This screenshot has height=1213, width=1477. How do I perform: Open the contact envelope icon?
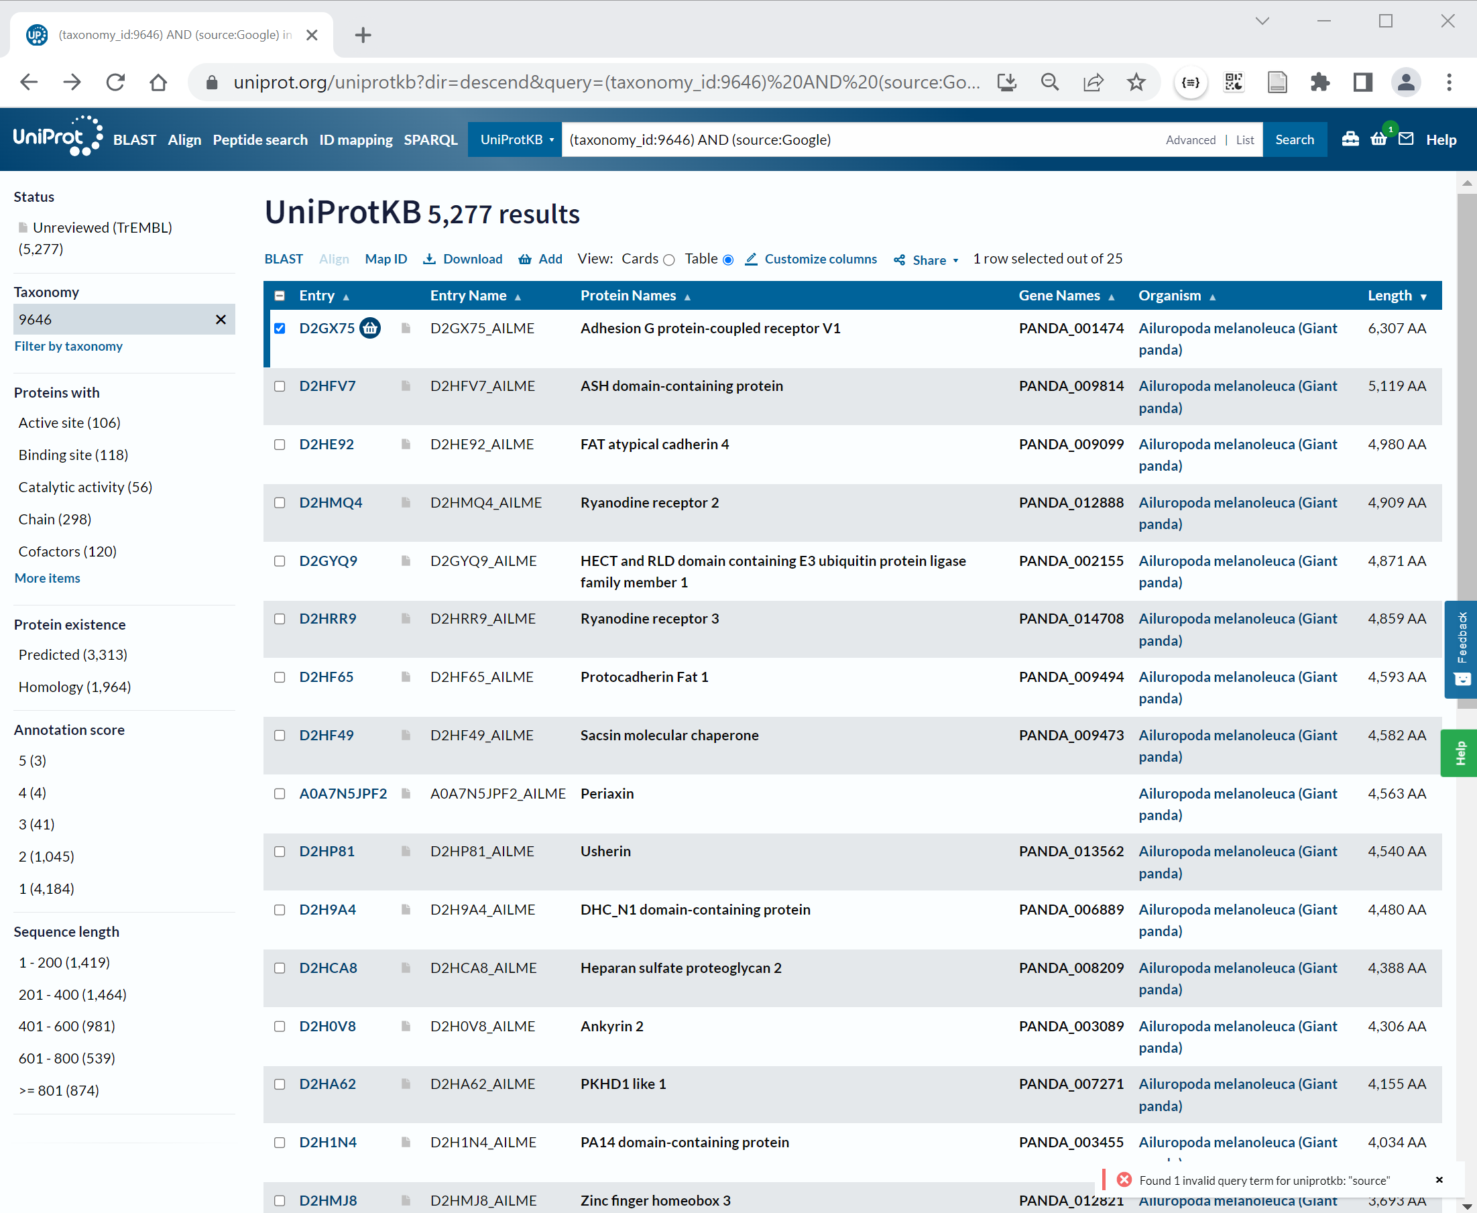click(x=1406, y=139)
